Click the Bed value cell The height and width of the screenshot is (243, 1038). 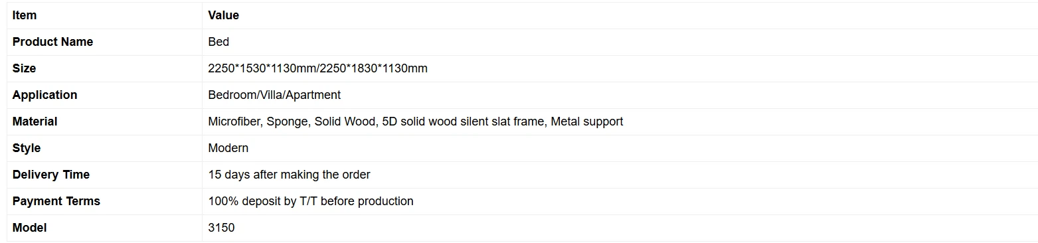620,42
